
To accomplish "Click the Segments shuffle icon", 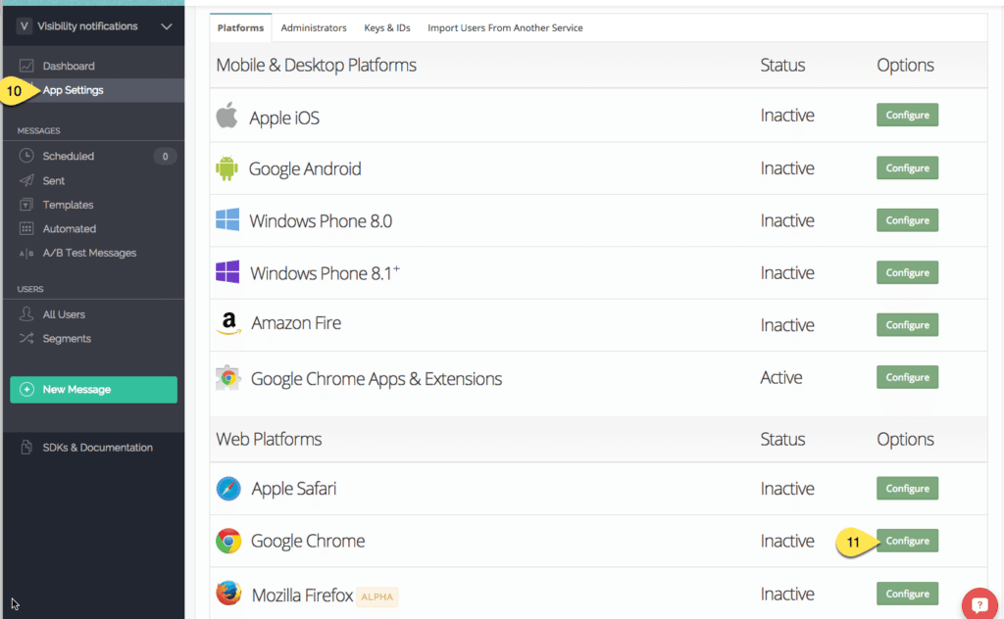I will click(26, 339).
